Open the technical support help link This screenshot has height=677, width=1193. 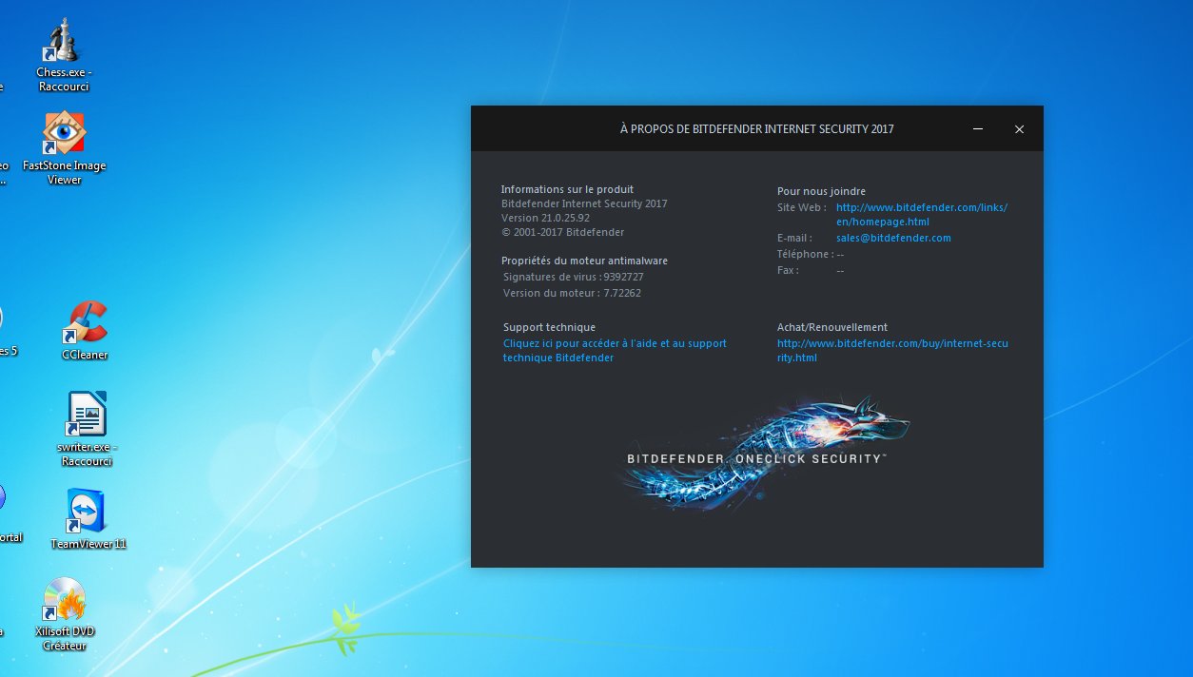pos(615,350)
